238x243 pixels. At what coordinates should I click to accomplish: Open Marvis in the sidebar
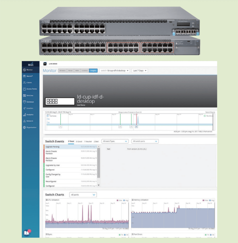[x=28, y=76]
